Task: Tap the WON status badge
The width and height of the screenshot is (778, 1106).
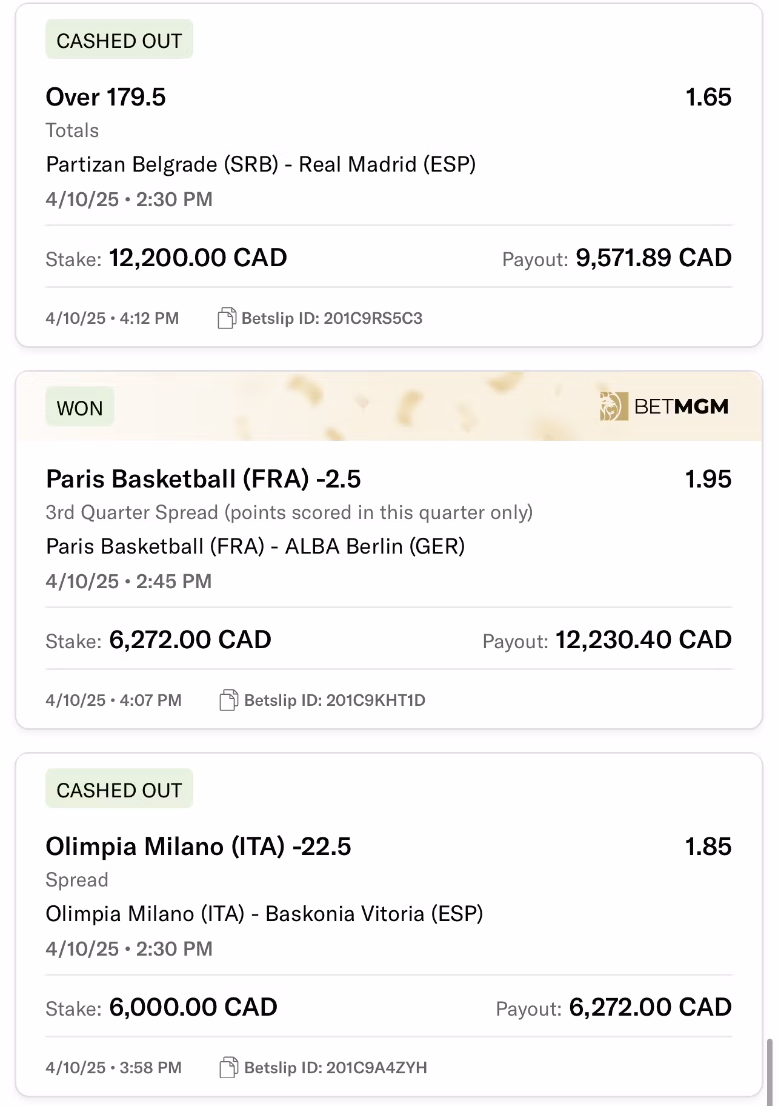Action: tap(80, 407)
